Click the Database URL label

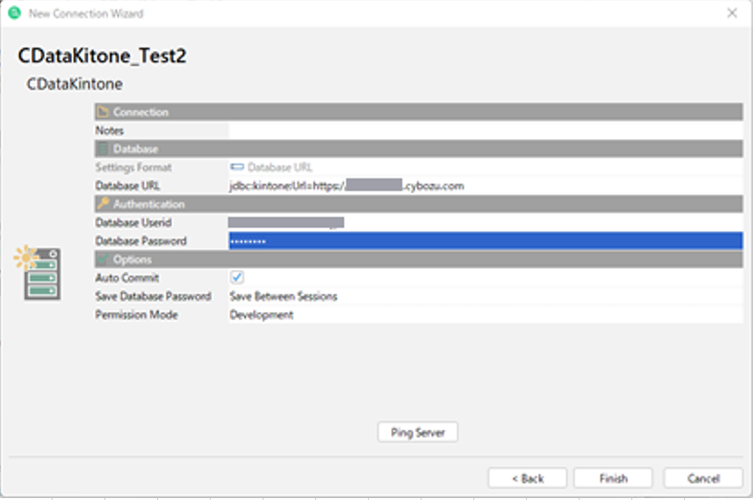click(x=127, y=186)
